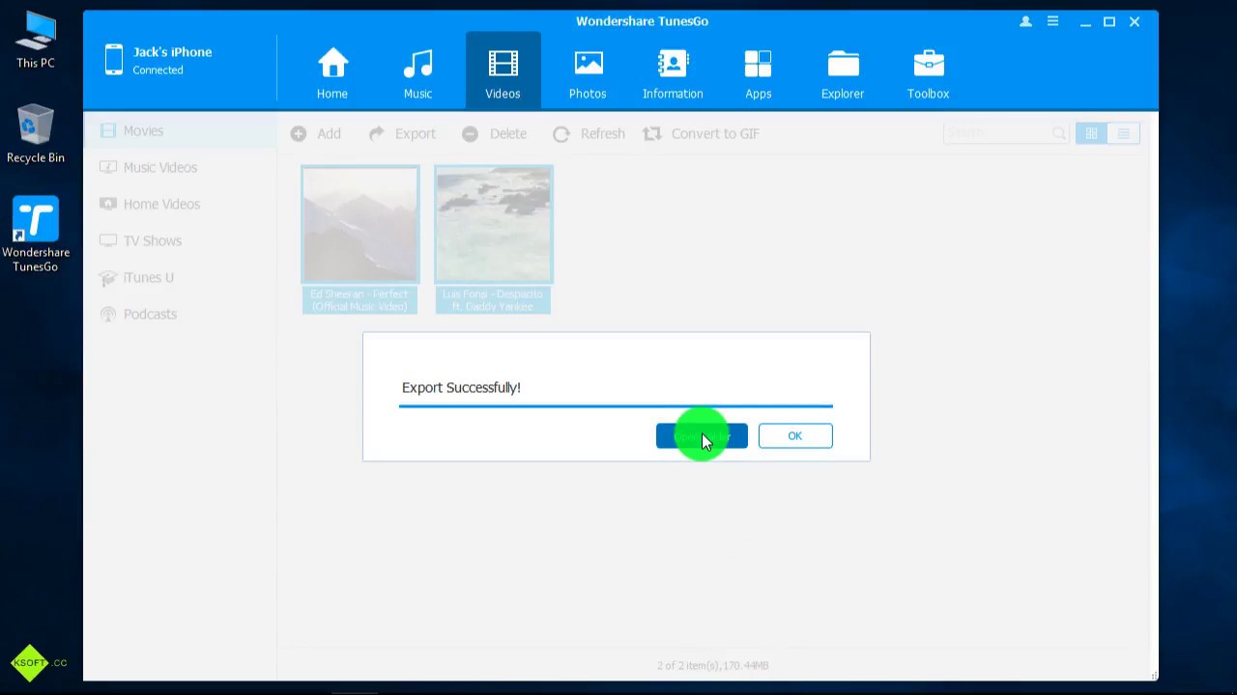Select Movies in the sidebar

point(180,130)
